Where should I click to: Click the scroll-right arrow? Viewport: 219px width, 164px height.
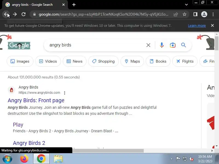pyautogui.click(x=212, y=151)
